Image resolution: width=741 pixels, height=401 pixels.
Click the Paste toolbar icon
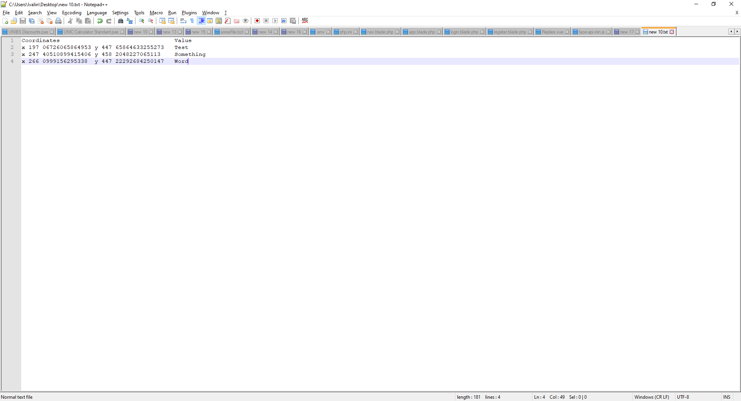(88, 21)
